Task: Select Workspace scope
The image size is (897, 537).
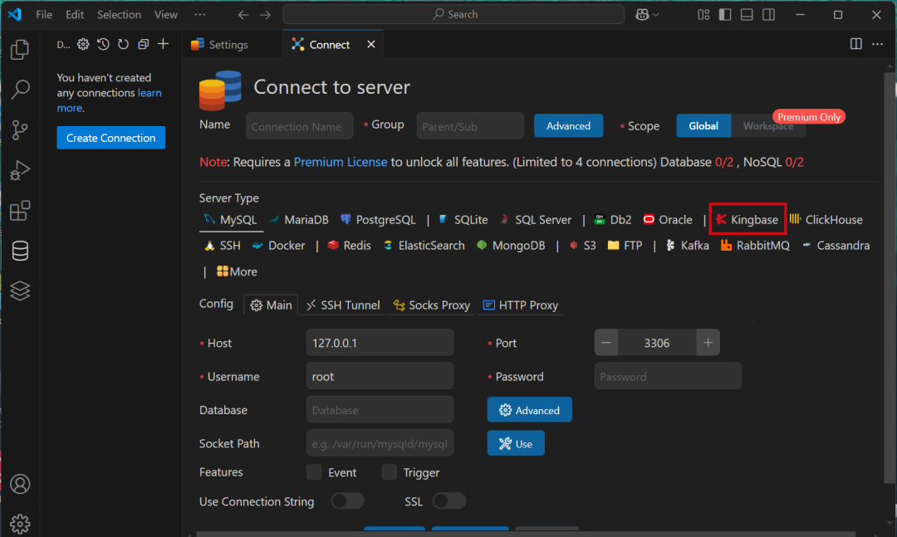Action: (767, 126)
